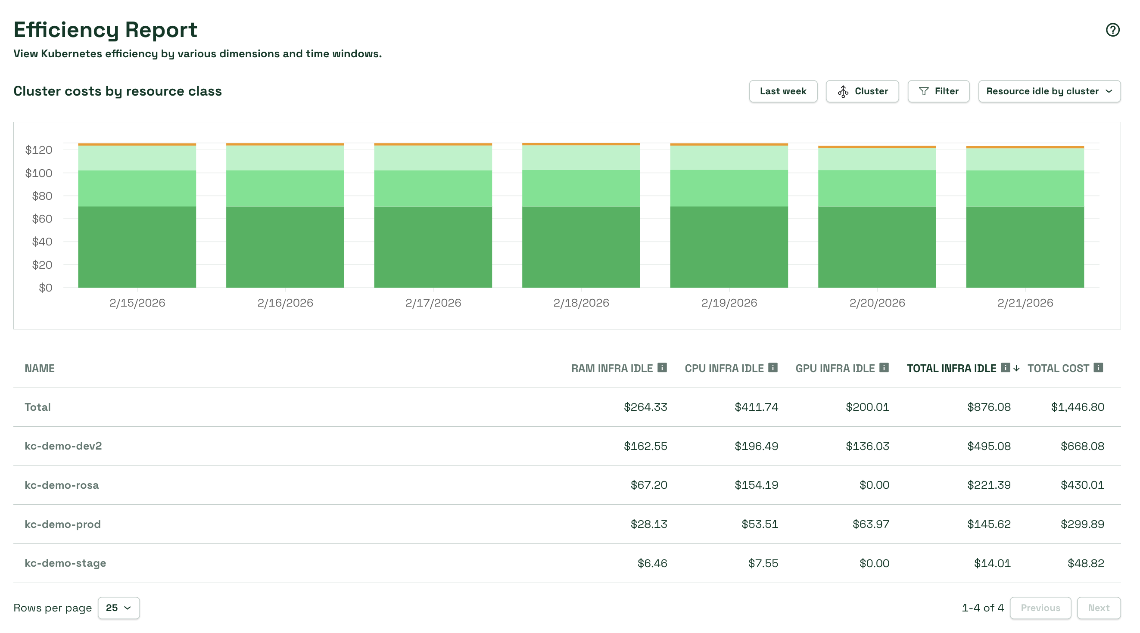
Task: Click the funnel icon in Filter button
Action: (x=924, y=91)
